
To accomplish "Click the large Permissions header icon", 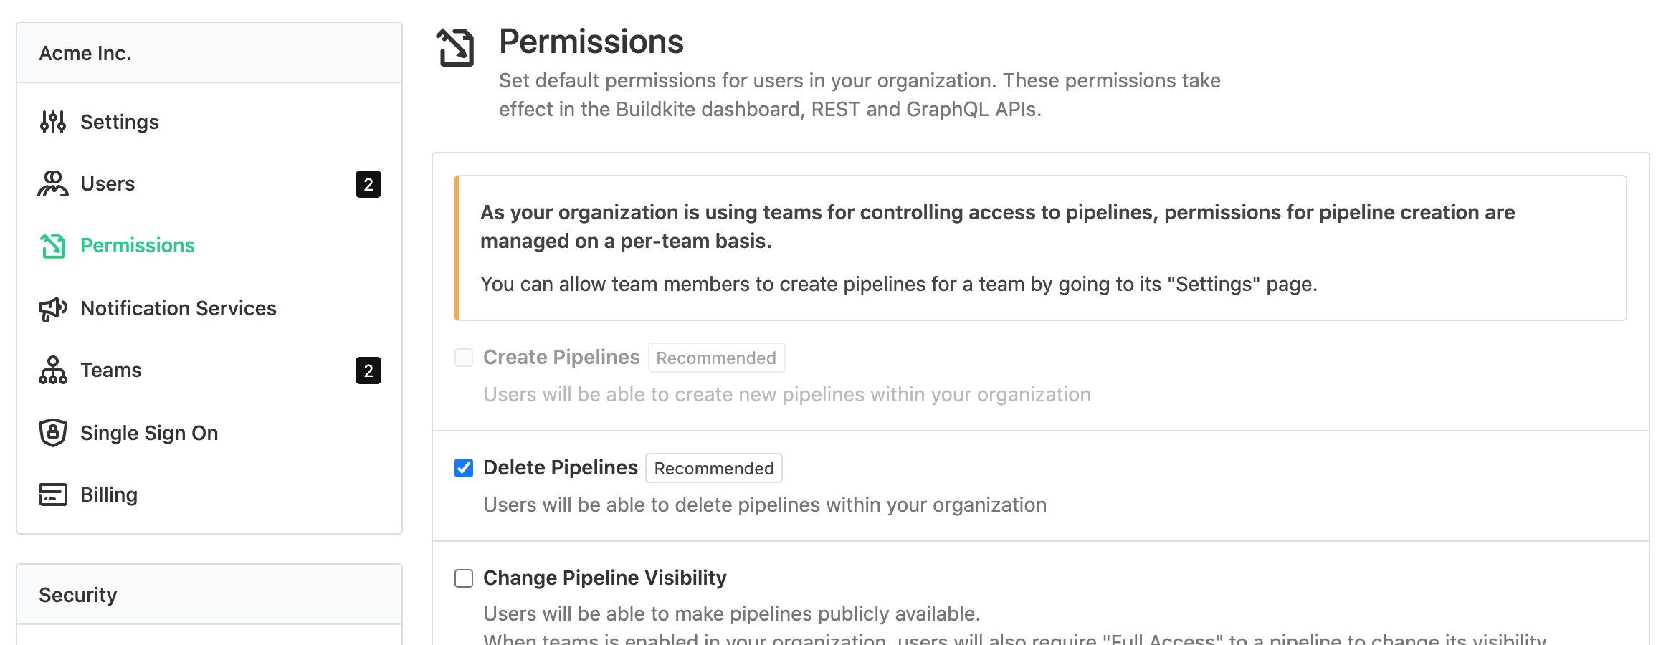I will 456,48.
